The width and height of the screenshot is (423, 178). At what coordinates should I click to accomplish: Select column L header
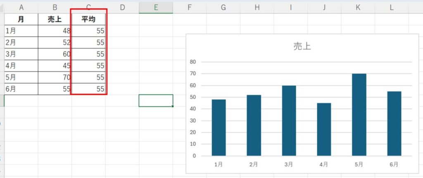392,8
